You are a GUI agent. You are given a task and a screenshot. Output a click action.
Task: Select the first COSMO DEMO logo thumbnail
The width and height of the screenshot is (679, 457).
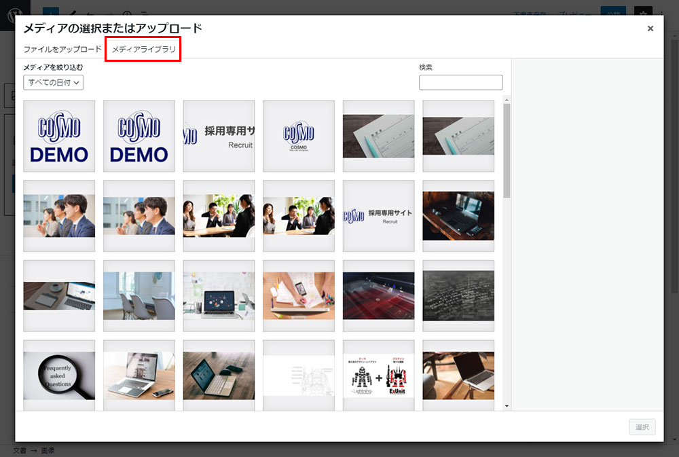59,136
